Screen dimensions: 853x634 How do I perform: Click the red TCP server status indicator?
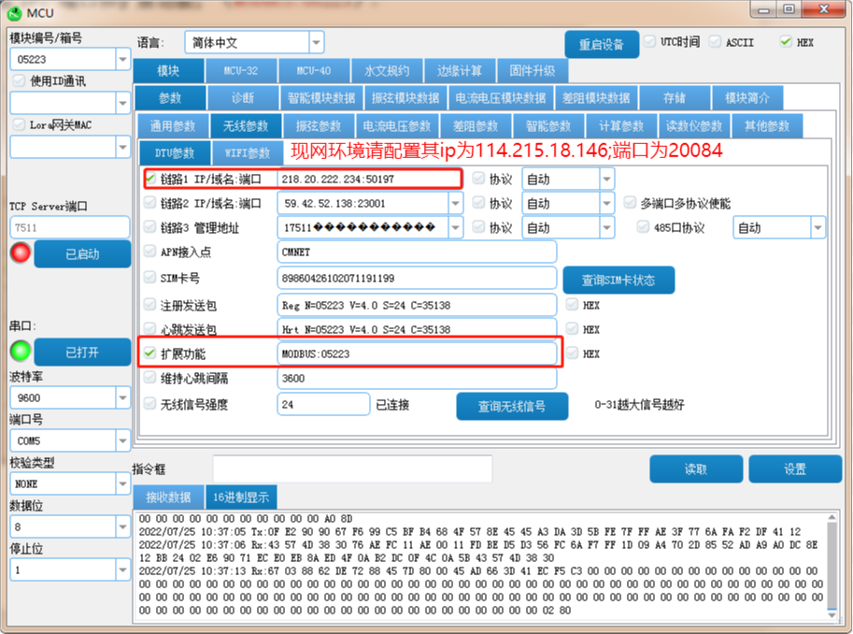[x=20, y=252]
